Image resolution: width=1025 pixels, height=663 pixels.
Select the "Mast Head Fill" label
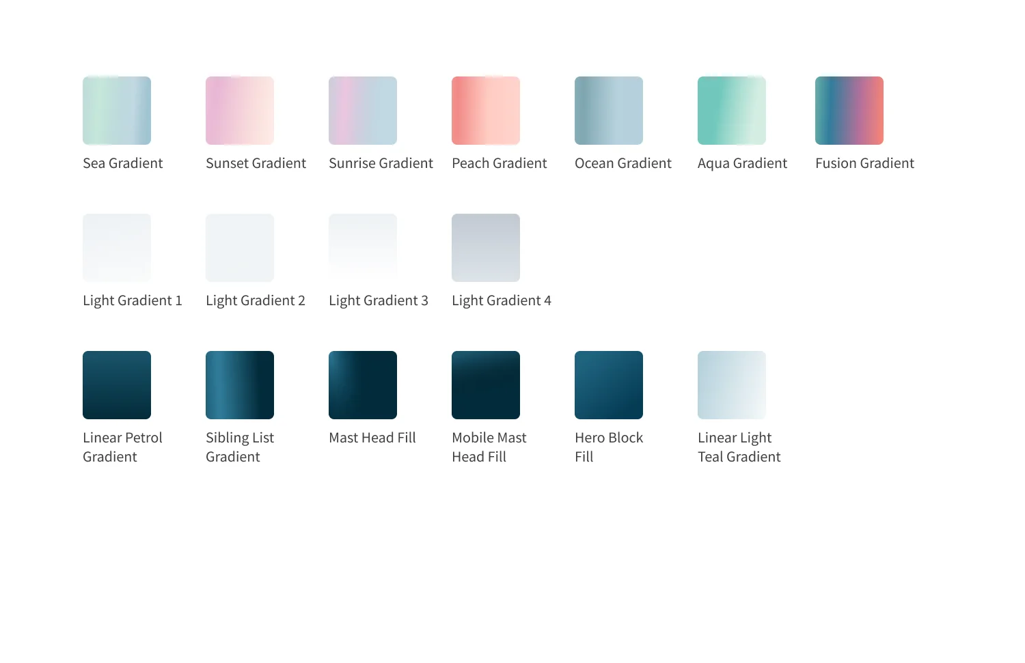pyautogui.click(x=372, y=438)
